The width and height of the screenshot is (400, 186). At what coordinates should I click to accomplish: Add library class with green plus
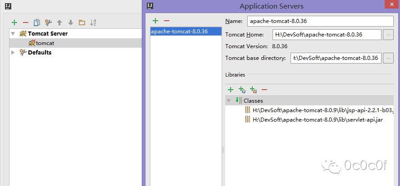pyautogui.click(x=231, y=90)
